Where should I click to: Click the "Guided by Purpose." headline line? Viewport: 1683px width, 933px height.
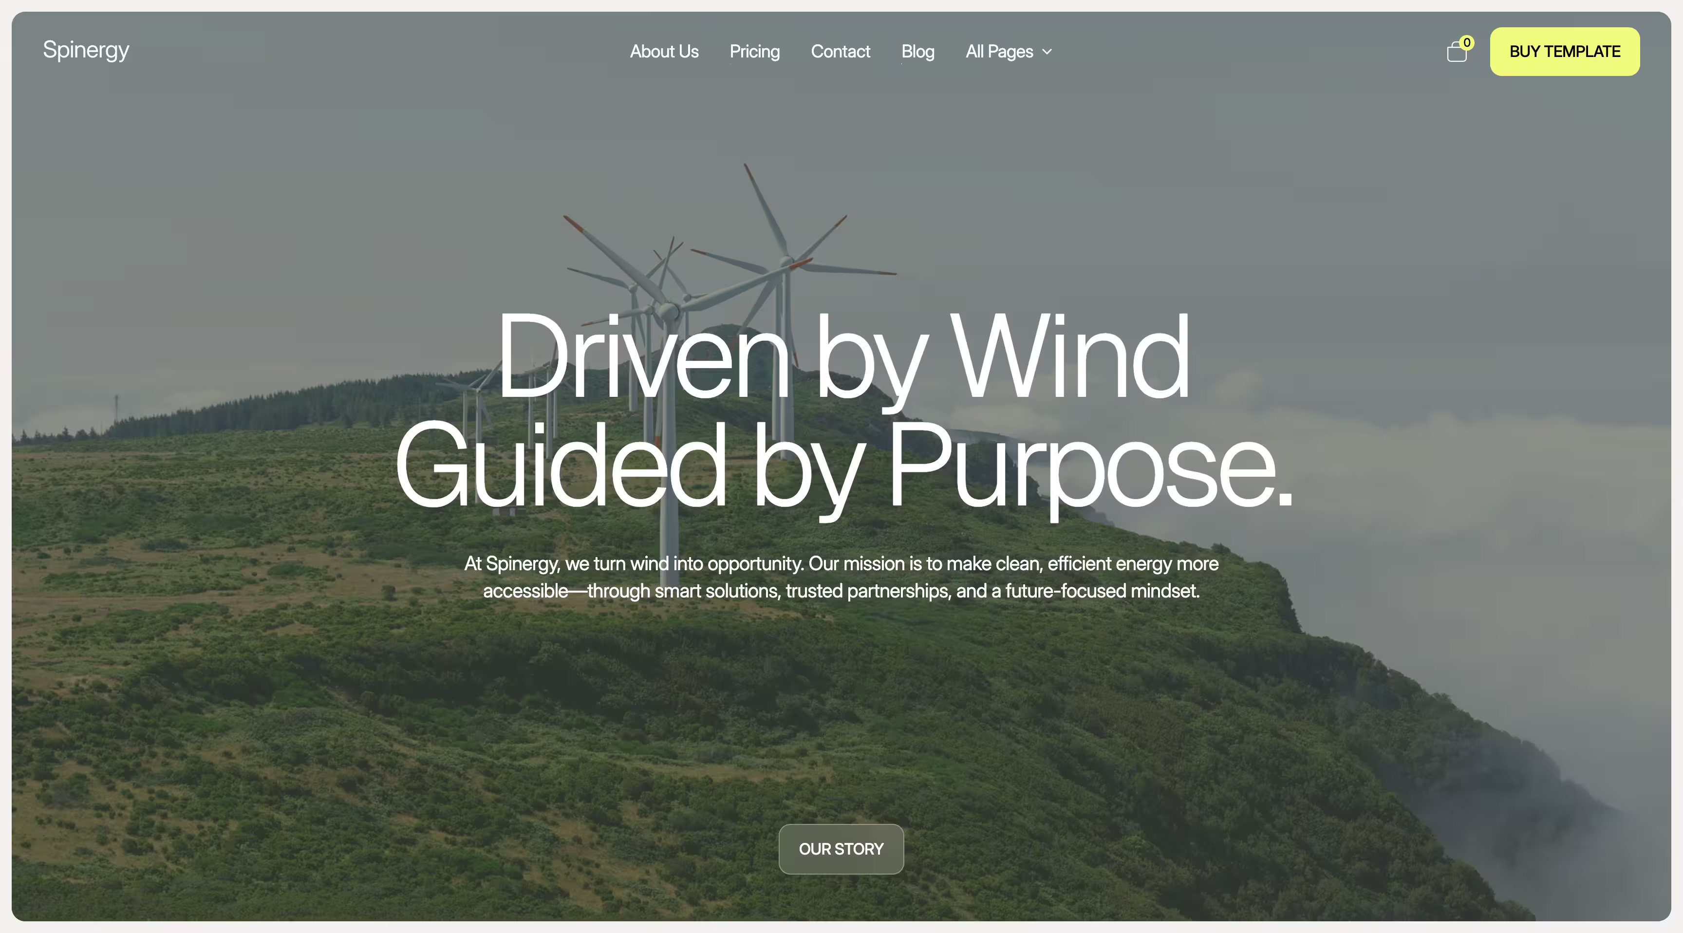click(843, 465)
